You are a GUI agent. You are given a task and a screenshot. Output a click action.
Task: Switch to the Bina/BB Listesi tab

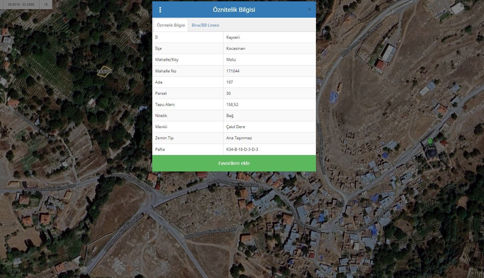tap(205, 25)
